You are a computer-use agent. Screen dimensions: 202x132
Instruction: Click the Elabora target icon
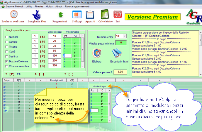[x=97, y=53]
